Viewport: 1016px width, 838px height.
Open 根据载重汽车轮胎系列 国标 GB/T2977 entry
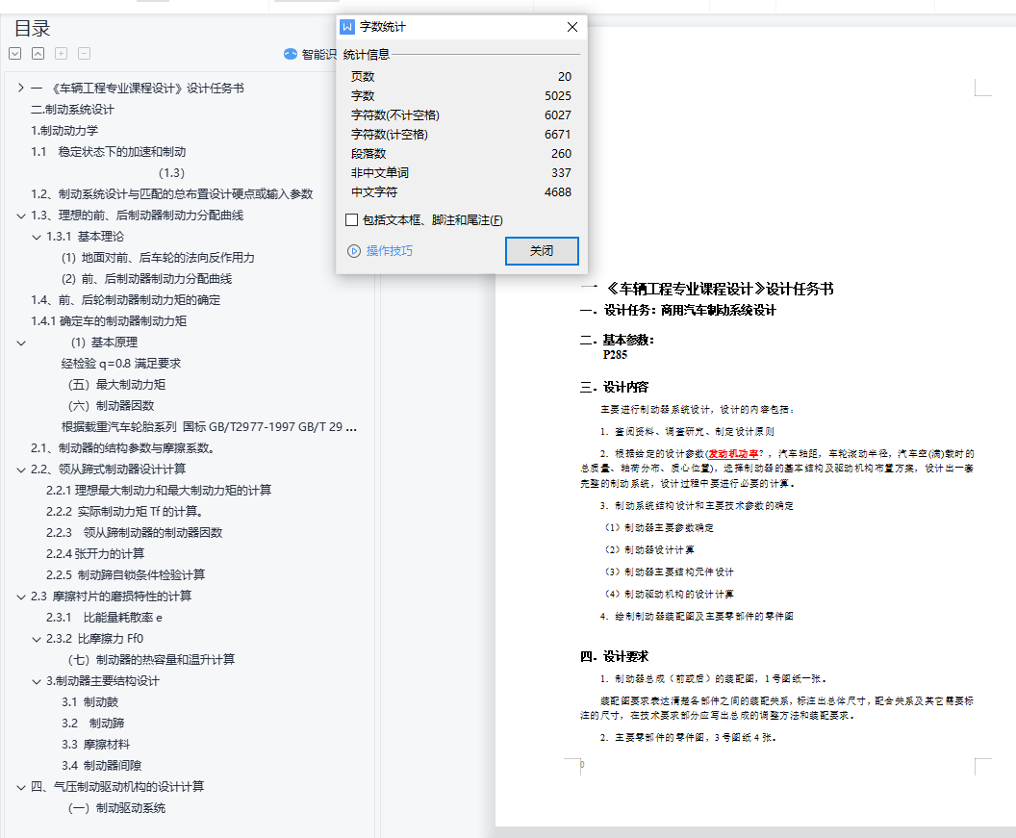pyautogui.click(x=209, y=426)
